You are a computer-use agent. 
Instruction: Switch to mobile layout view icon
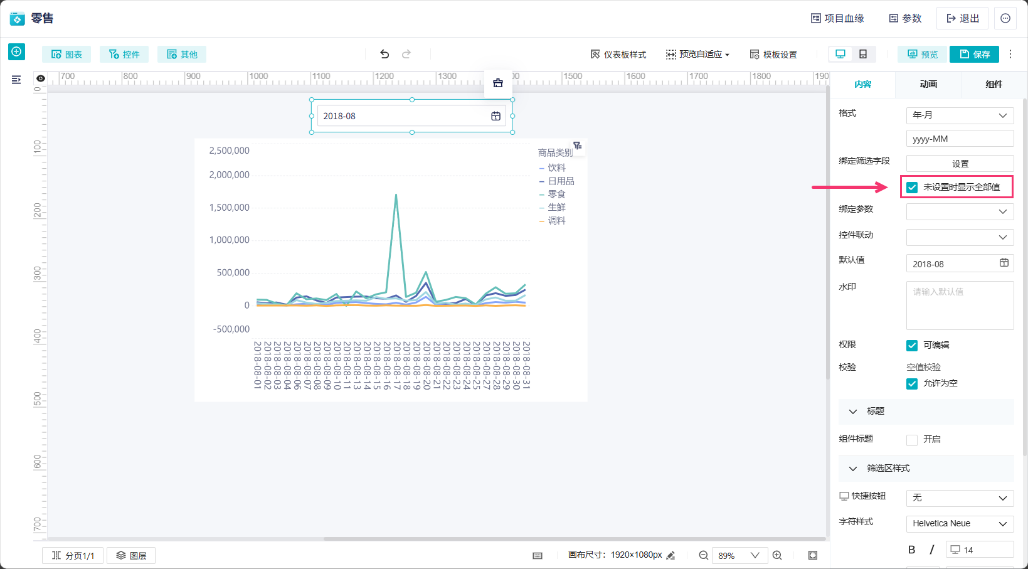863,55
